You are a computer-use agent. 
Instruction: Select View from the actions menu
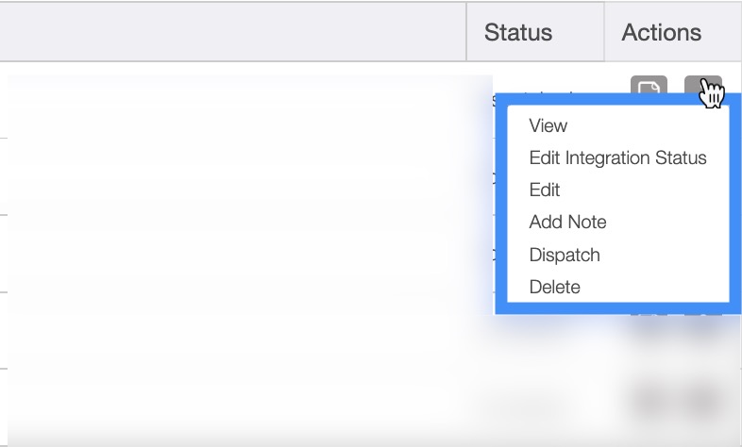click(x=548, y=125)
